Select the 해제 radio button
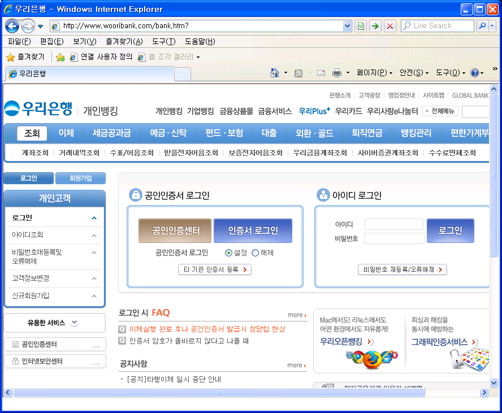This screenshot has width=502, height=413. [255, 253]
